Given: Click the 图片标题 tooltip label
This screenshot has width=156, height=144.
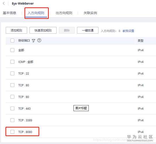Looking at the screenshot, I should [x=81, y=108].
